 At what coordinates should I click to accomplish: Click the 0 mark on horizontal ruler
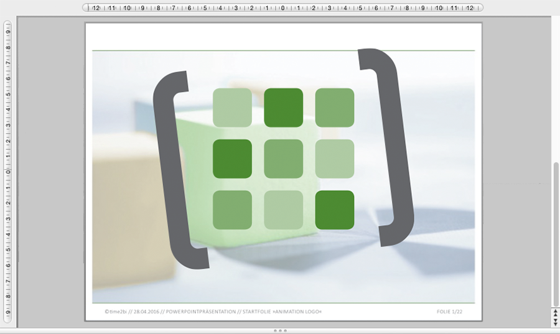282,8
